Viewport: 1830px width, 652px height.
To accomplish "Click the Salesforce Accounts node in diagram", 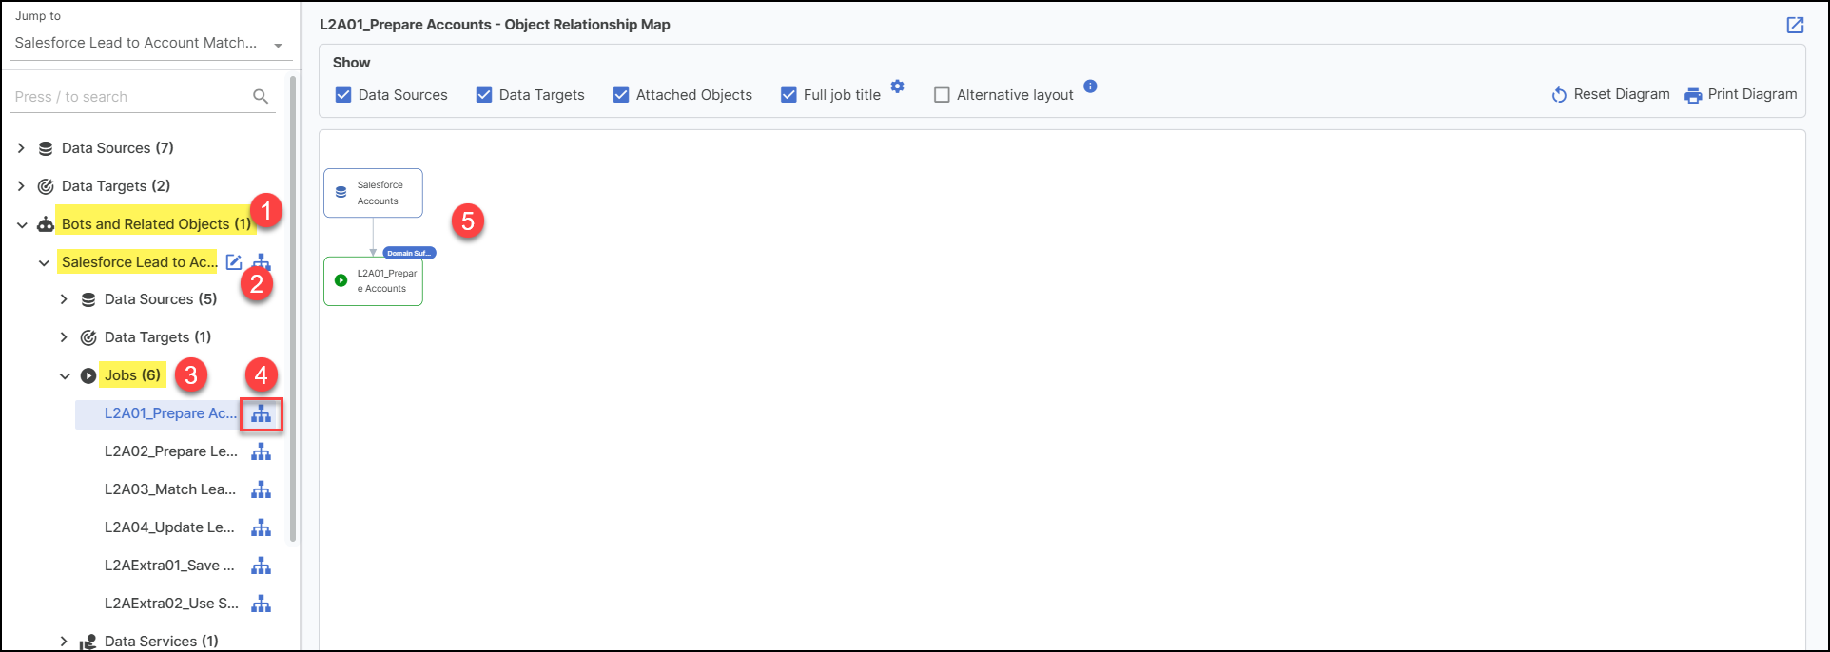I will pyautogui.click(x=373, y=193).
